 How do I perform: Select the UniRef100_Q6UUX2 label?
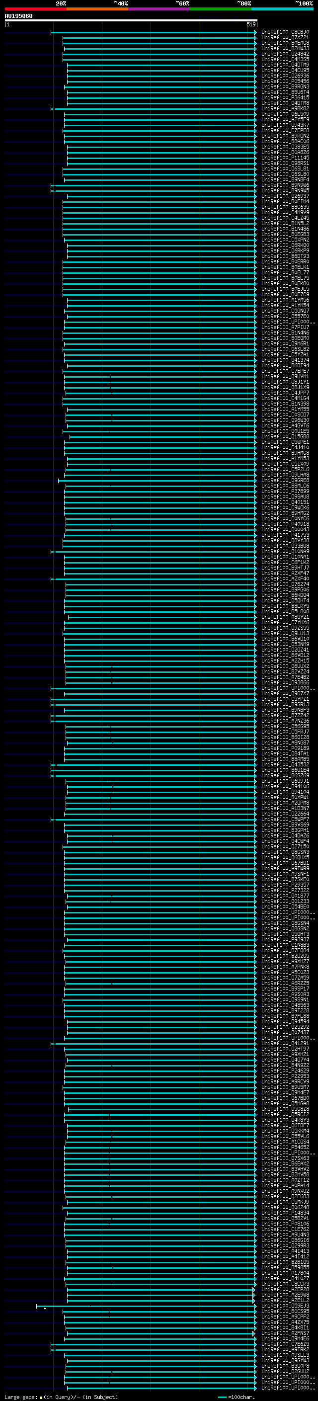(285, 667)
